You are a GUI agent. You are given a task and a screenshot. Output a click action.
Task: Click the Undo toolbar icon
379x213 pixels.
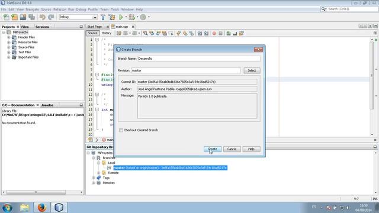(x=43, y=17)
